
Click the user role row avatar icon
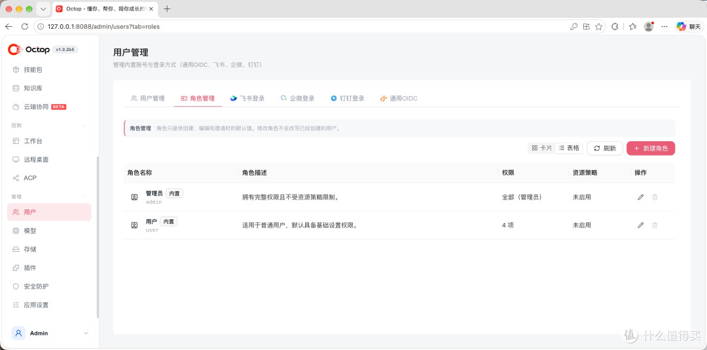(x=134, y=225)
